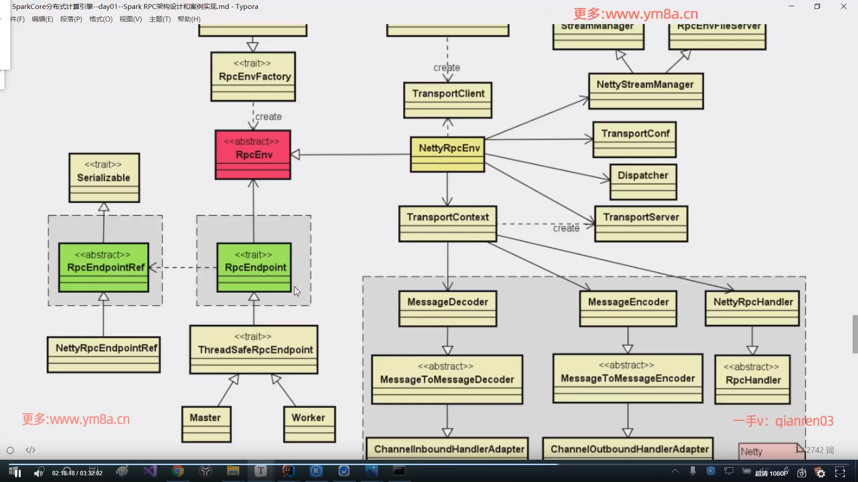
Task: Open the 格式(O) menu
Action: (101, 19)
